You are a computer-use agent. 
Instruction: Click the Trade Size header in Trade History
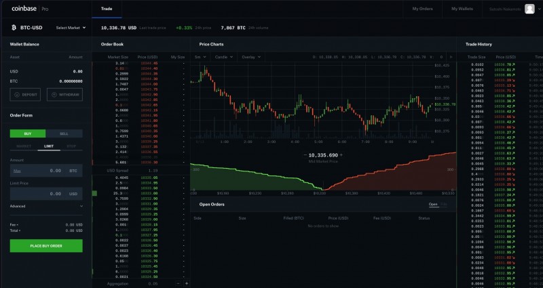pyautogui.click(x=476, y=57)
